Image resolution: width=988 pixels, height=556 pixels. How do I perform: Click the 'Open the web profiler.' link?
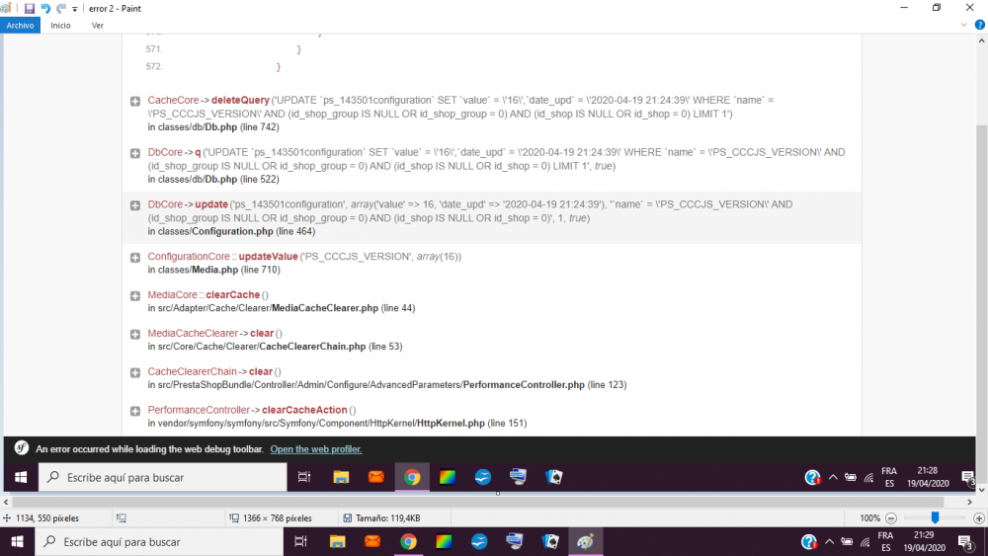pos(316,449)
